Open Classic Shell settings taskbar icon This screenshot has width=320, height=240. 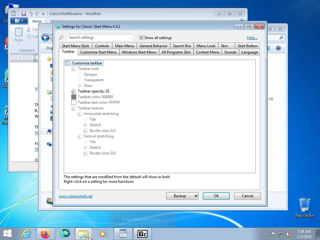click(x=65, y=234)
